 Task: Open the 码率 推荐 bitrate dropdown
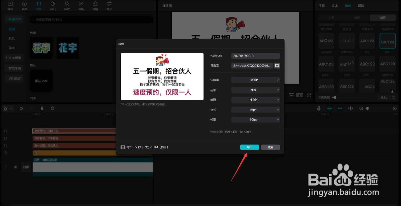pos(255,90)
